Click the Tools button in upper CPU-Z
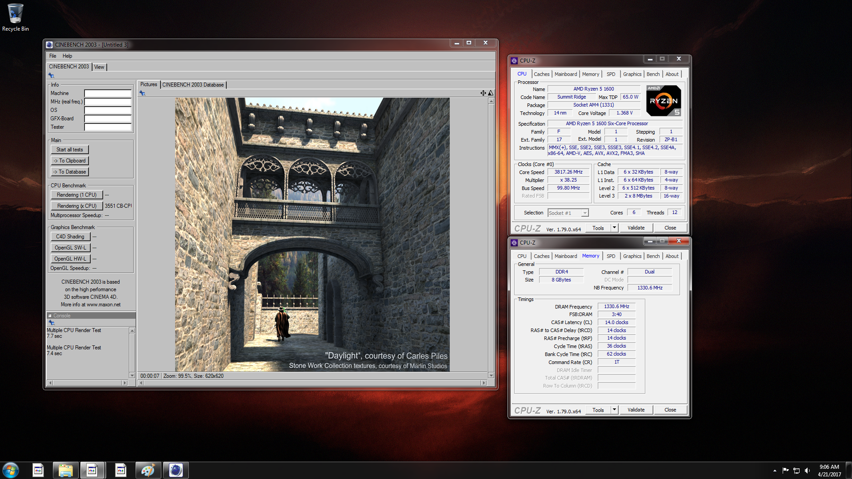Viewport: 852px width, 479px height. click(x=598, y=228)
